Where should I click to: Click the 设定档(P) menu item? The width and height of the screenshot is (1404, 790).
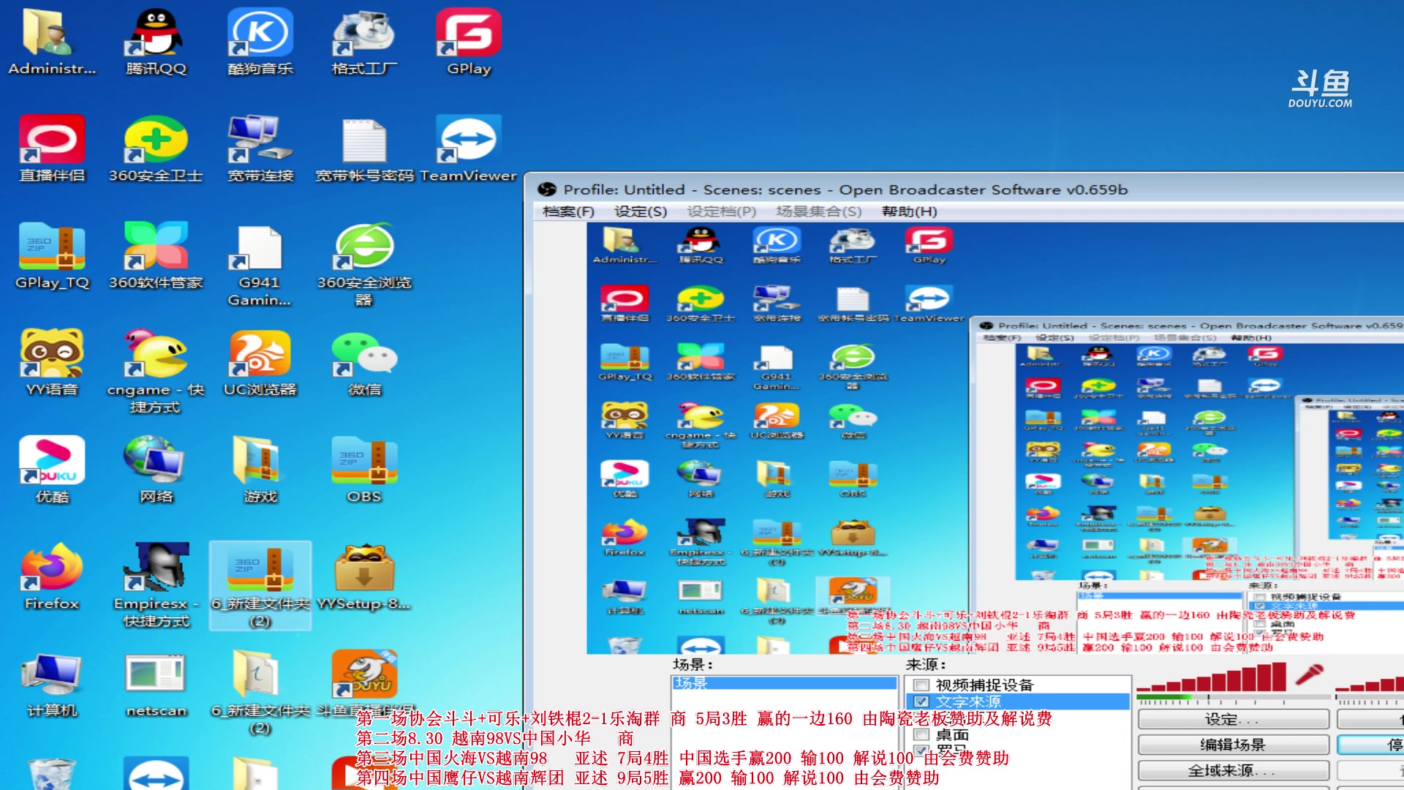click(722, 211)
